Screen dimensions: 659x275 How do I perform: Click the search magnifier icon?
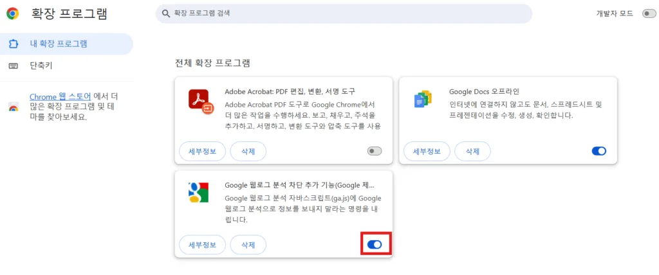point(165,14)
